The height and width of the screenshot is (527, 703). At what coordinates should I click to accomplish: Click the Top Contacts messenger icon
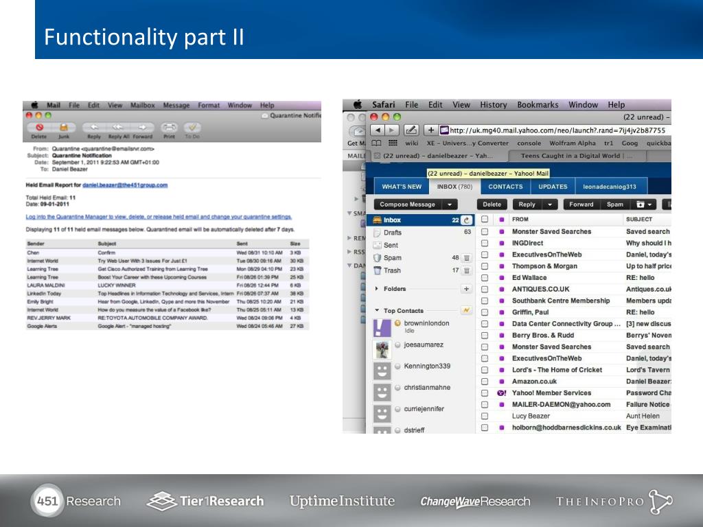point(466,310)
